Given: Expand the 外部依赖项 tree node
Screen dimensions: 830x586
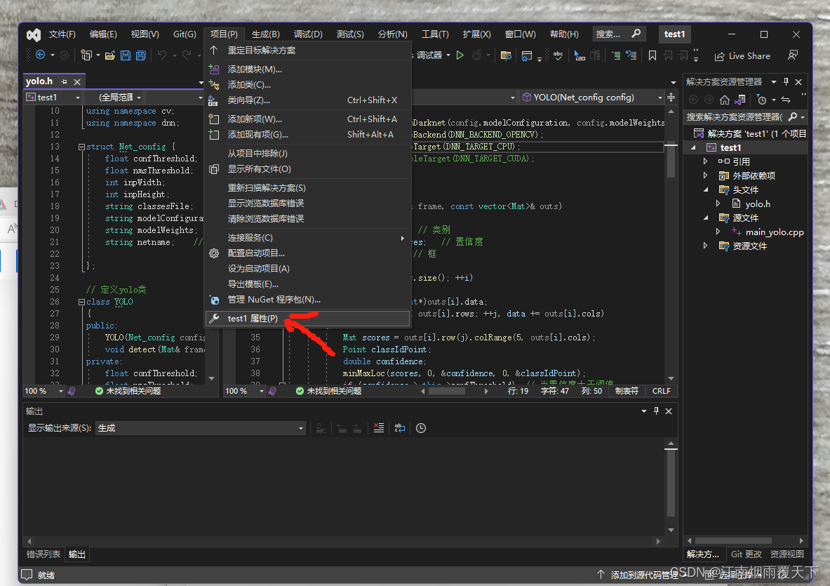Looking at the screenshot, I should (x=705, y=175).
